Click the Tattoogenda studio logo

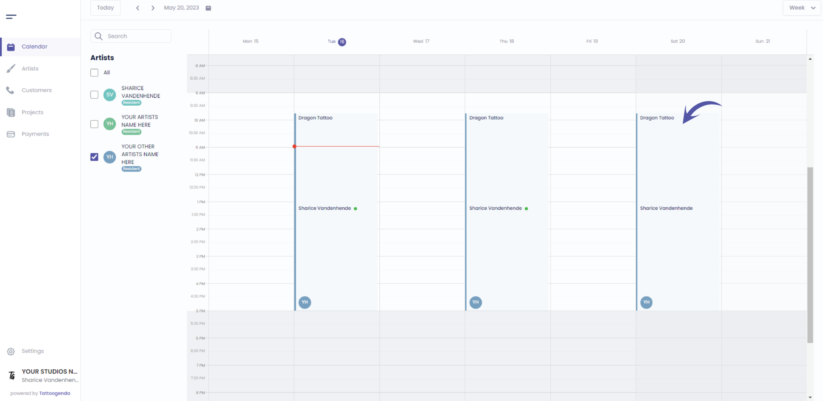(x=12, y=375)
